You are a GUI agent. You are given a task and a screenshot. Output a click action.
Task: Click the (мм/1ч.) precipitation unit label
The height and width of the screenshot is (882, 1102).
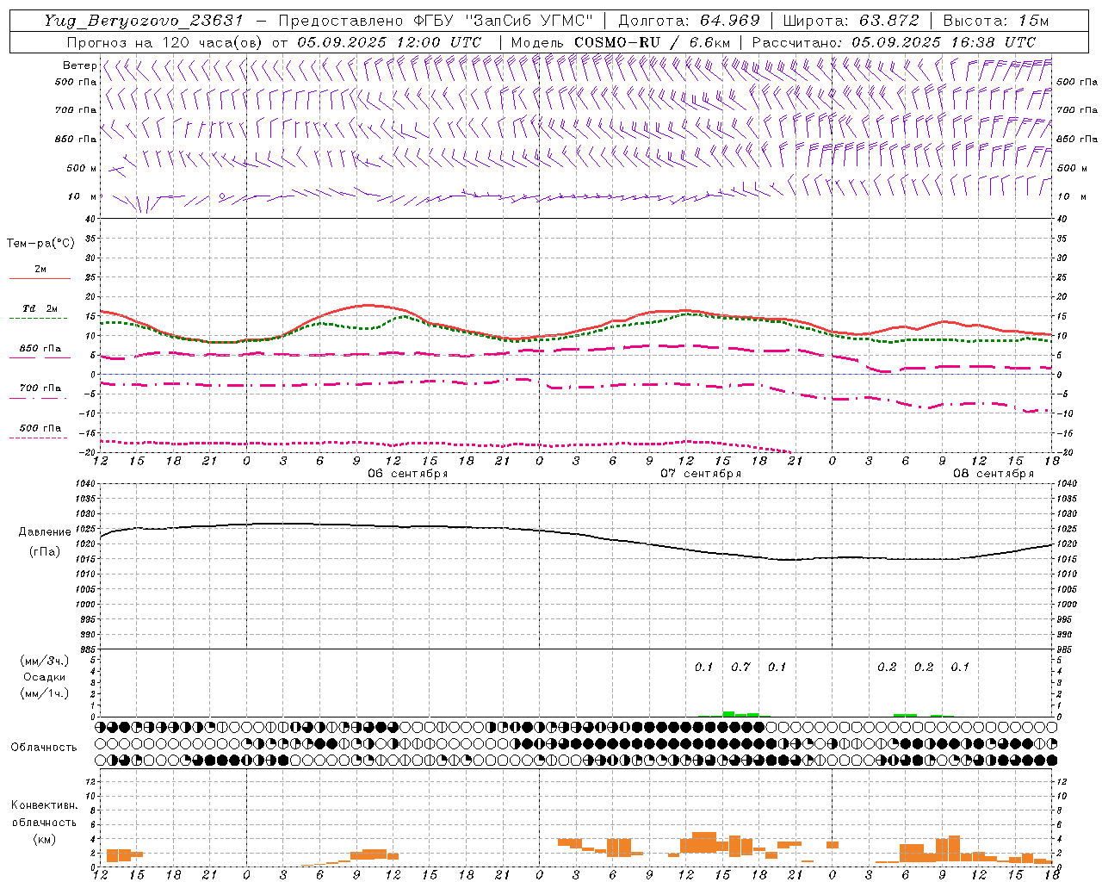(44, 693)
